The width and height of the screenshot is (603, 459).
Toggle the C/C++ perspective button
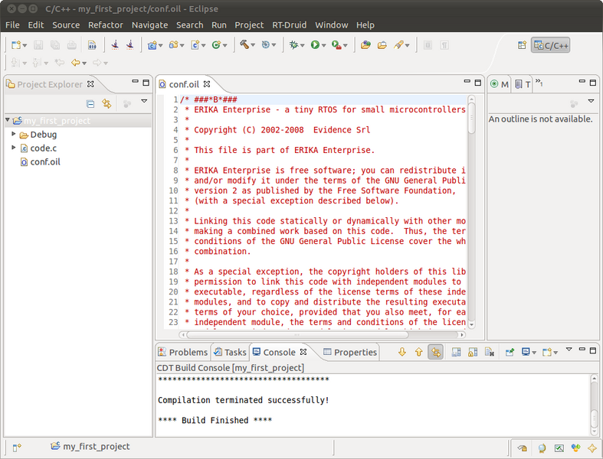[551, 45]
